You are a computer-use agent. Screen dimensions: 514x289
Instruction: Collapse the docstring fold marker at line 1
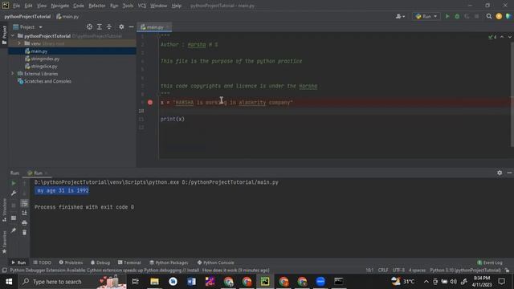(158, 36)
